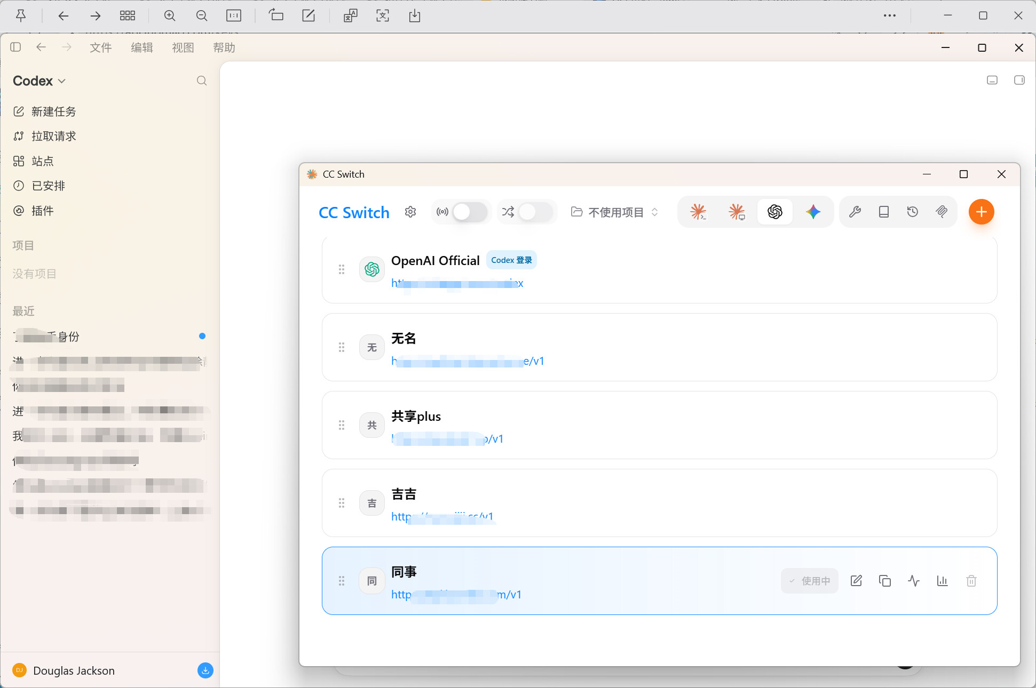Screen dimensions: 1036x688
Task: Open CC Switch settings gear
Action: [410, 212]
